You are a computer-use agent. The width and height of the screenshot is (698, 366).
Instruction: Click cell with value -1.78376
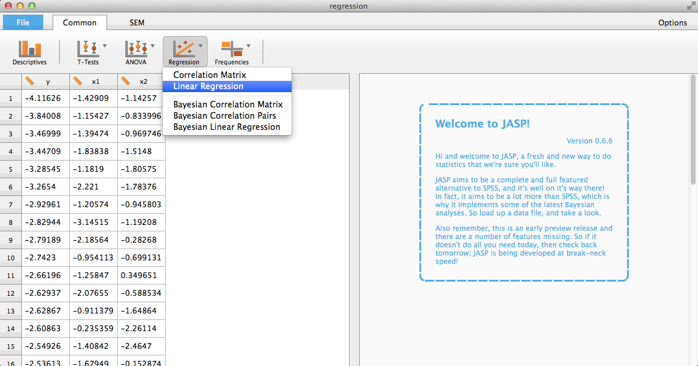click(141, 187)
